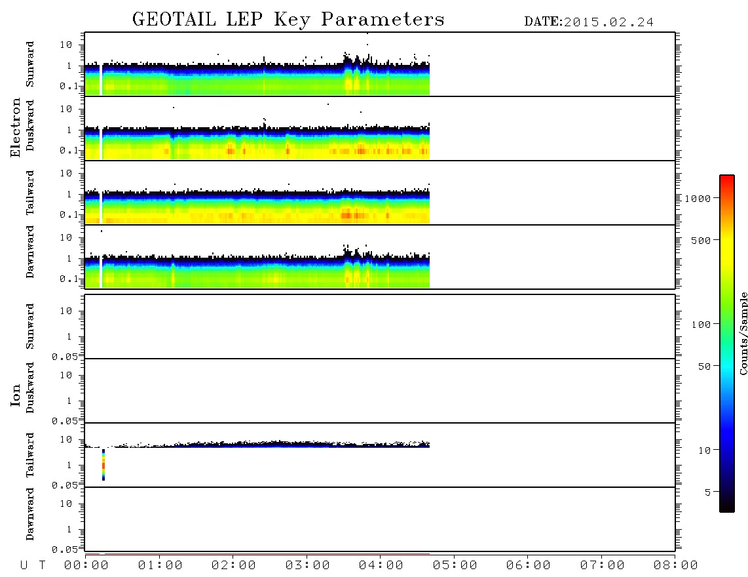This screenshot has height=577, width=748.
Task: Click the 10 tick of Electron Duskward panel
Action: (66, 109)
